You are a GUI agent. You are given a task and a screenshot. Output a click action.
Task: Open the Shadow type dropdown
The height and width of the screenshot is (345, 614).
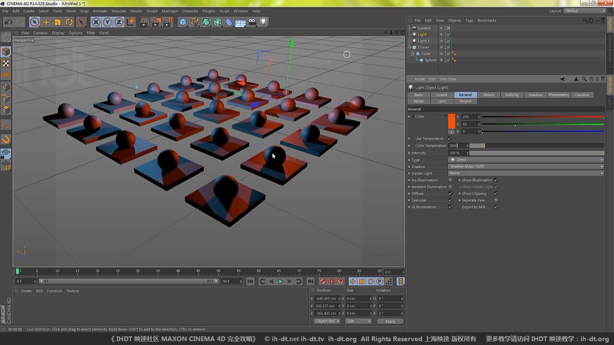pos(526,167)
